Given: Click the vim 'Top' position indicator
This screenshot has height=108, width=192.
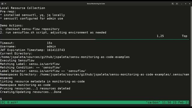Looking at the screenshot, I should pyautogui.click(x=184, y=36).
